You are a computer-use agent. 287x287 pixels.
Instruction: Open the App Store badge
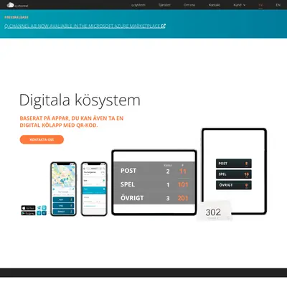coord(28,208)
